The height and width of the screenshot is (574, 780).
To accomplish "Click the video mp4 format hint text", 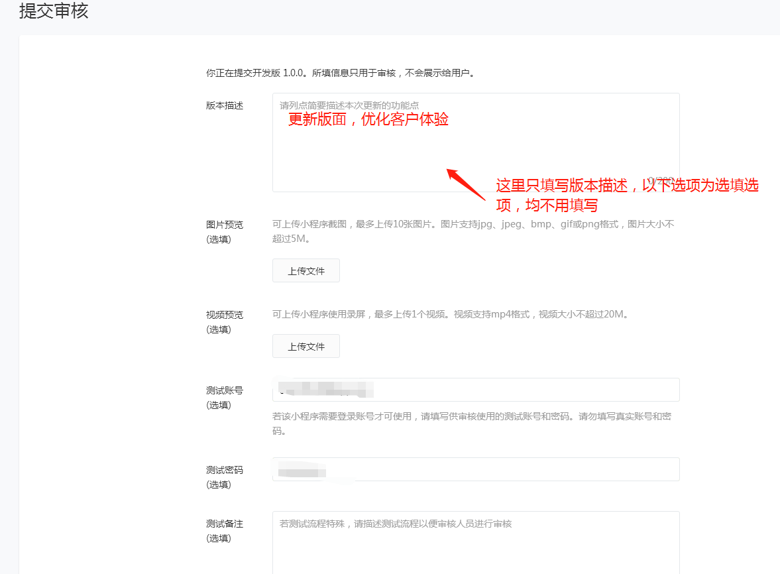I will (x=450, y=314).
